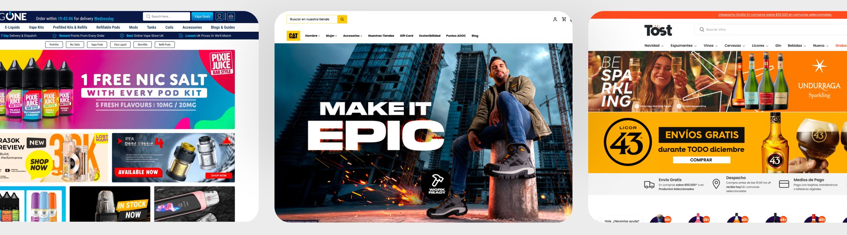Screen dimensions: 847x235
Task: Expand Hombre menu on CAT site
Action: click(x=313, y=36)
